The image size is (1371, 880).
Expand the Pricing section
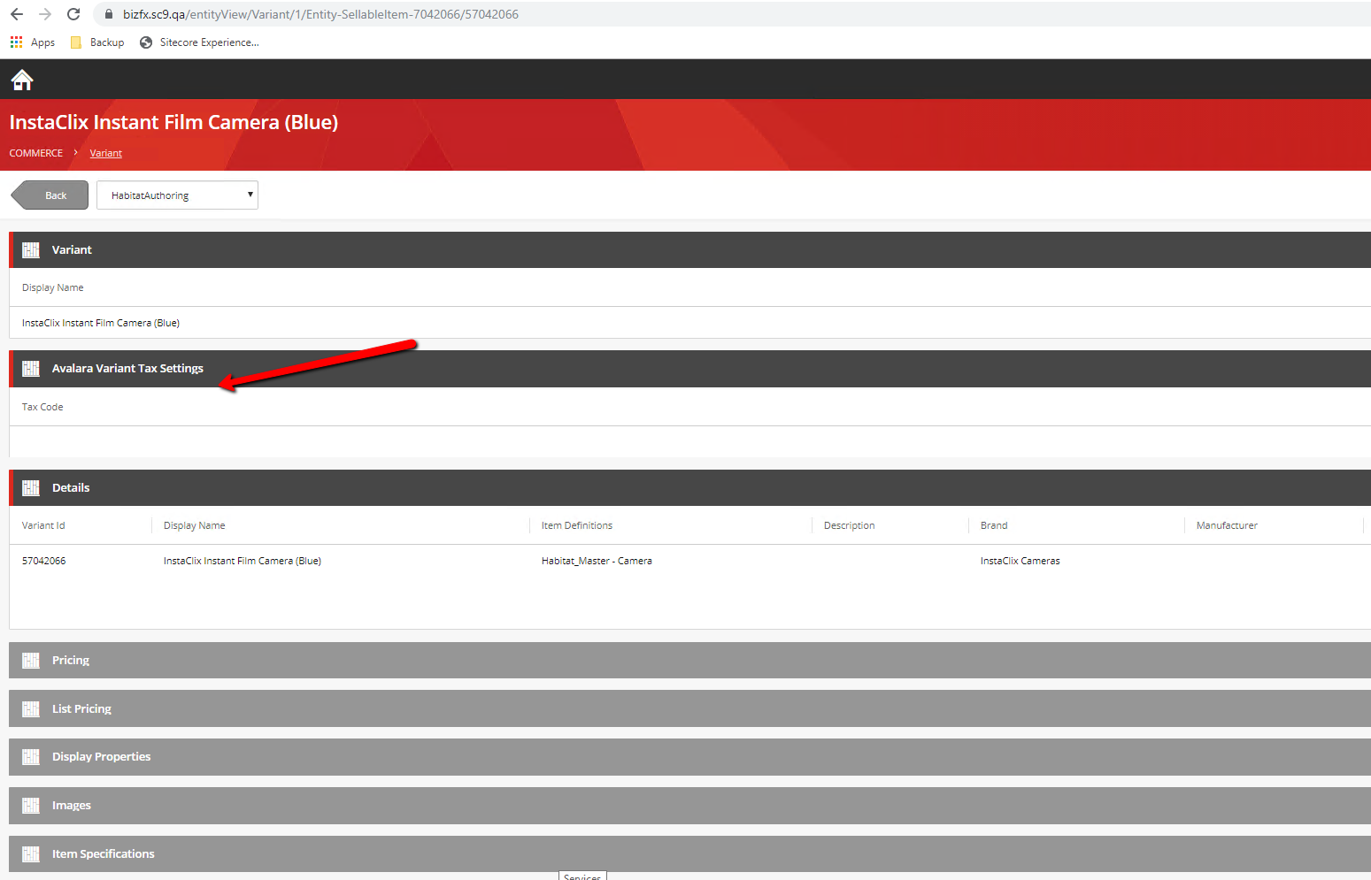tap(689, 661)
